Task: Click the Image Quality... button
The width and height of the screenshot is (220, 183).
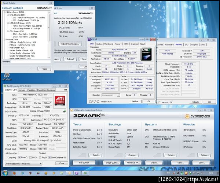Action: (x=112, y=163)
